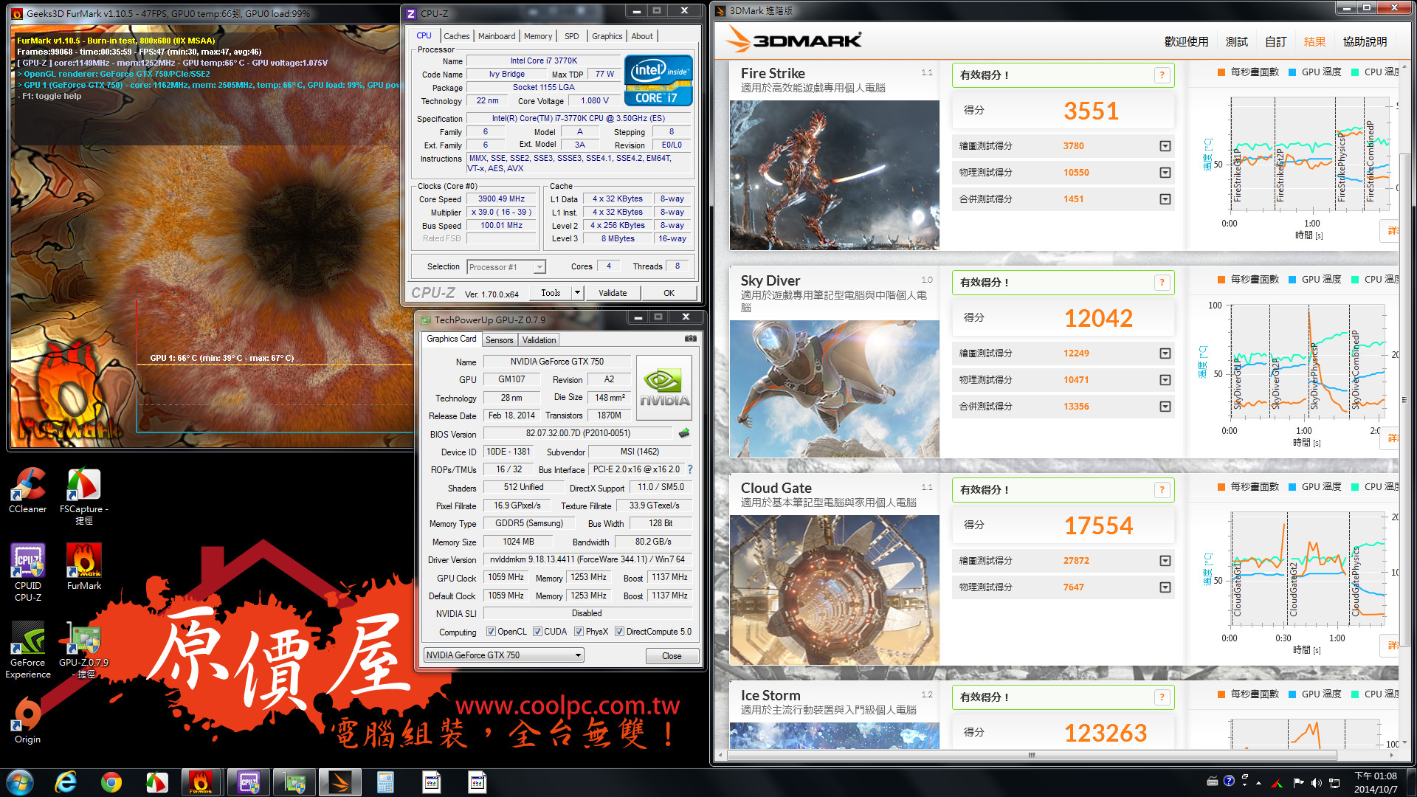Toggle the PhysX checkbox in GPU-Z
1417x797 pixels.
[579, 632]
